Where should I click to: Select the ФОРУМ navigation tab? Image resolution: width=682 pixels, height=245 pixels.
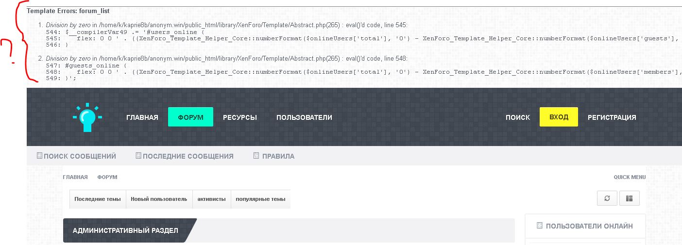click(190, 117)
